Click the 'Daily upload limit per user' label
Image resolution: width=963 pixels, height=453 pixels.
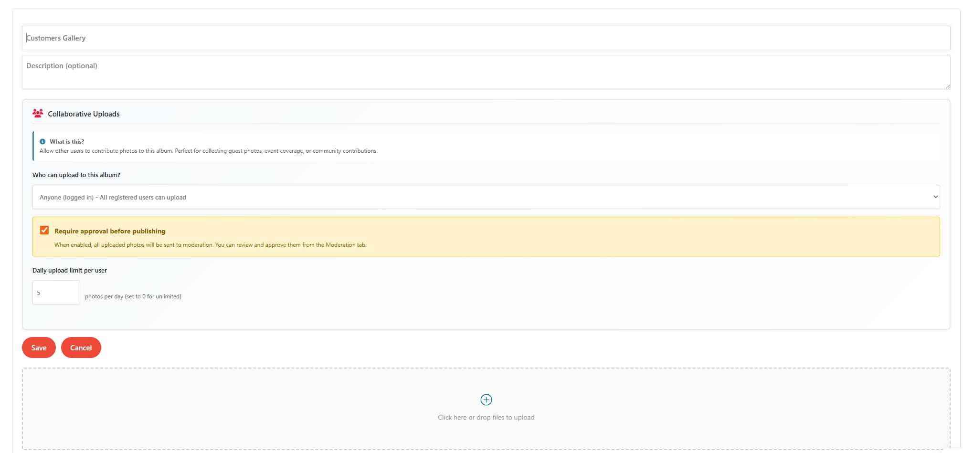click(x=69, y=270)
